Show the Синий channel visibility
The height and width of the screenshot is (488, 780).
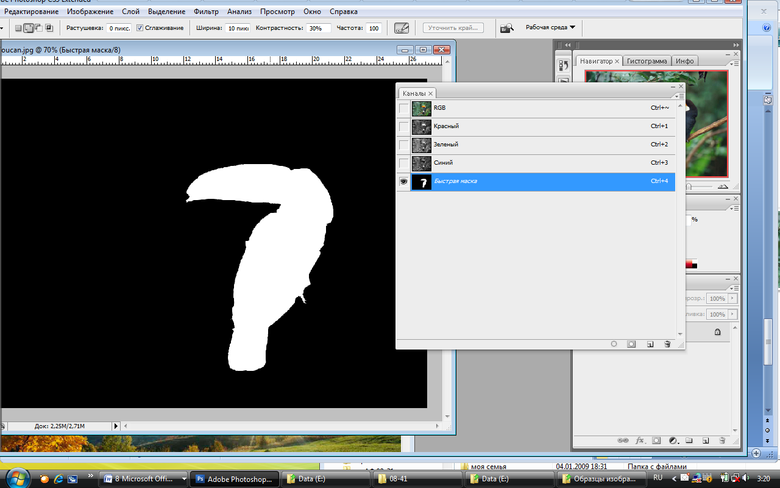point(403,163)
